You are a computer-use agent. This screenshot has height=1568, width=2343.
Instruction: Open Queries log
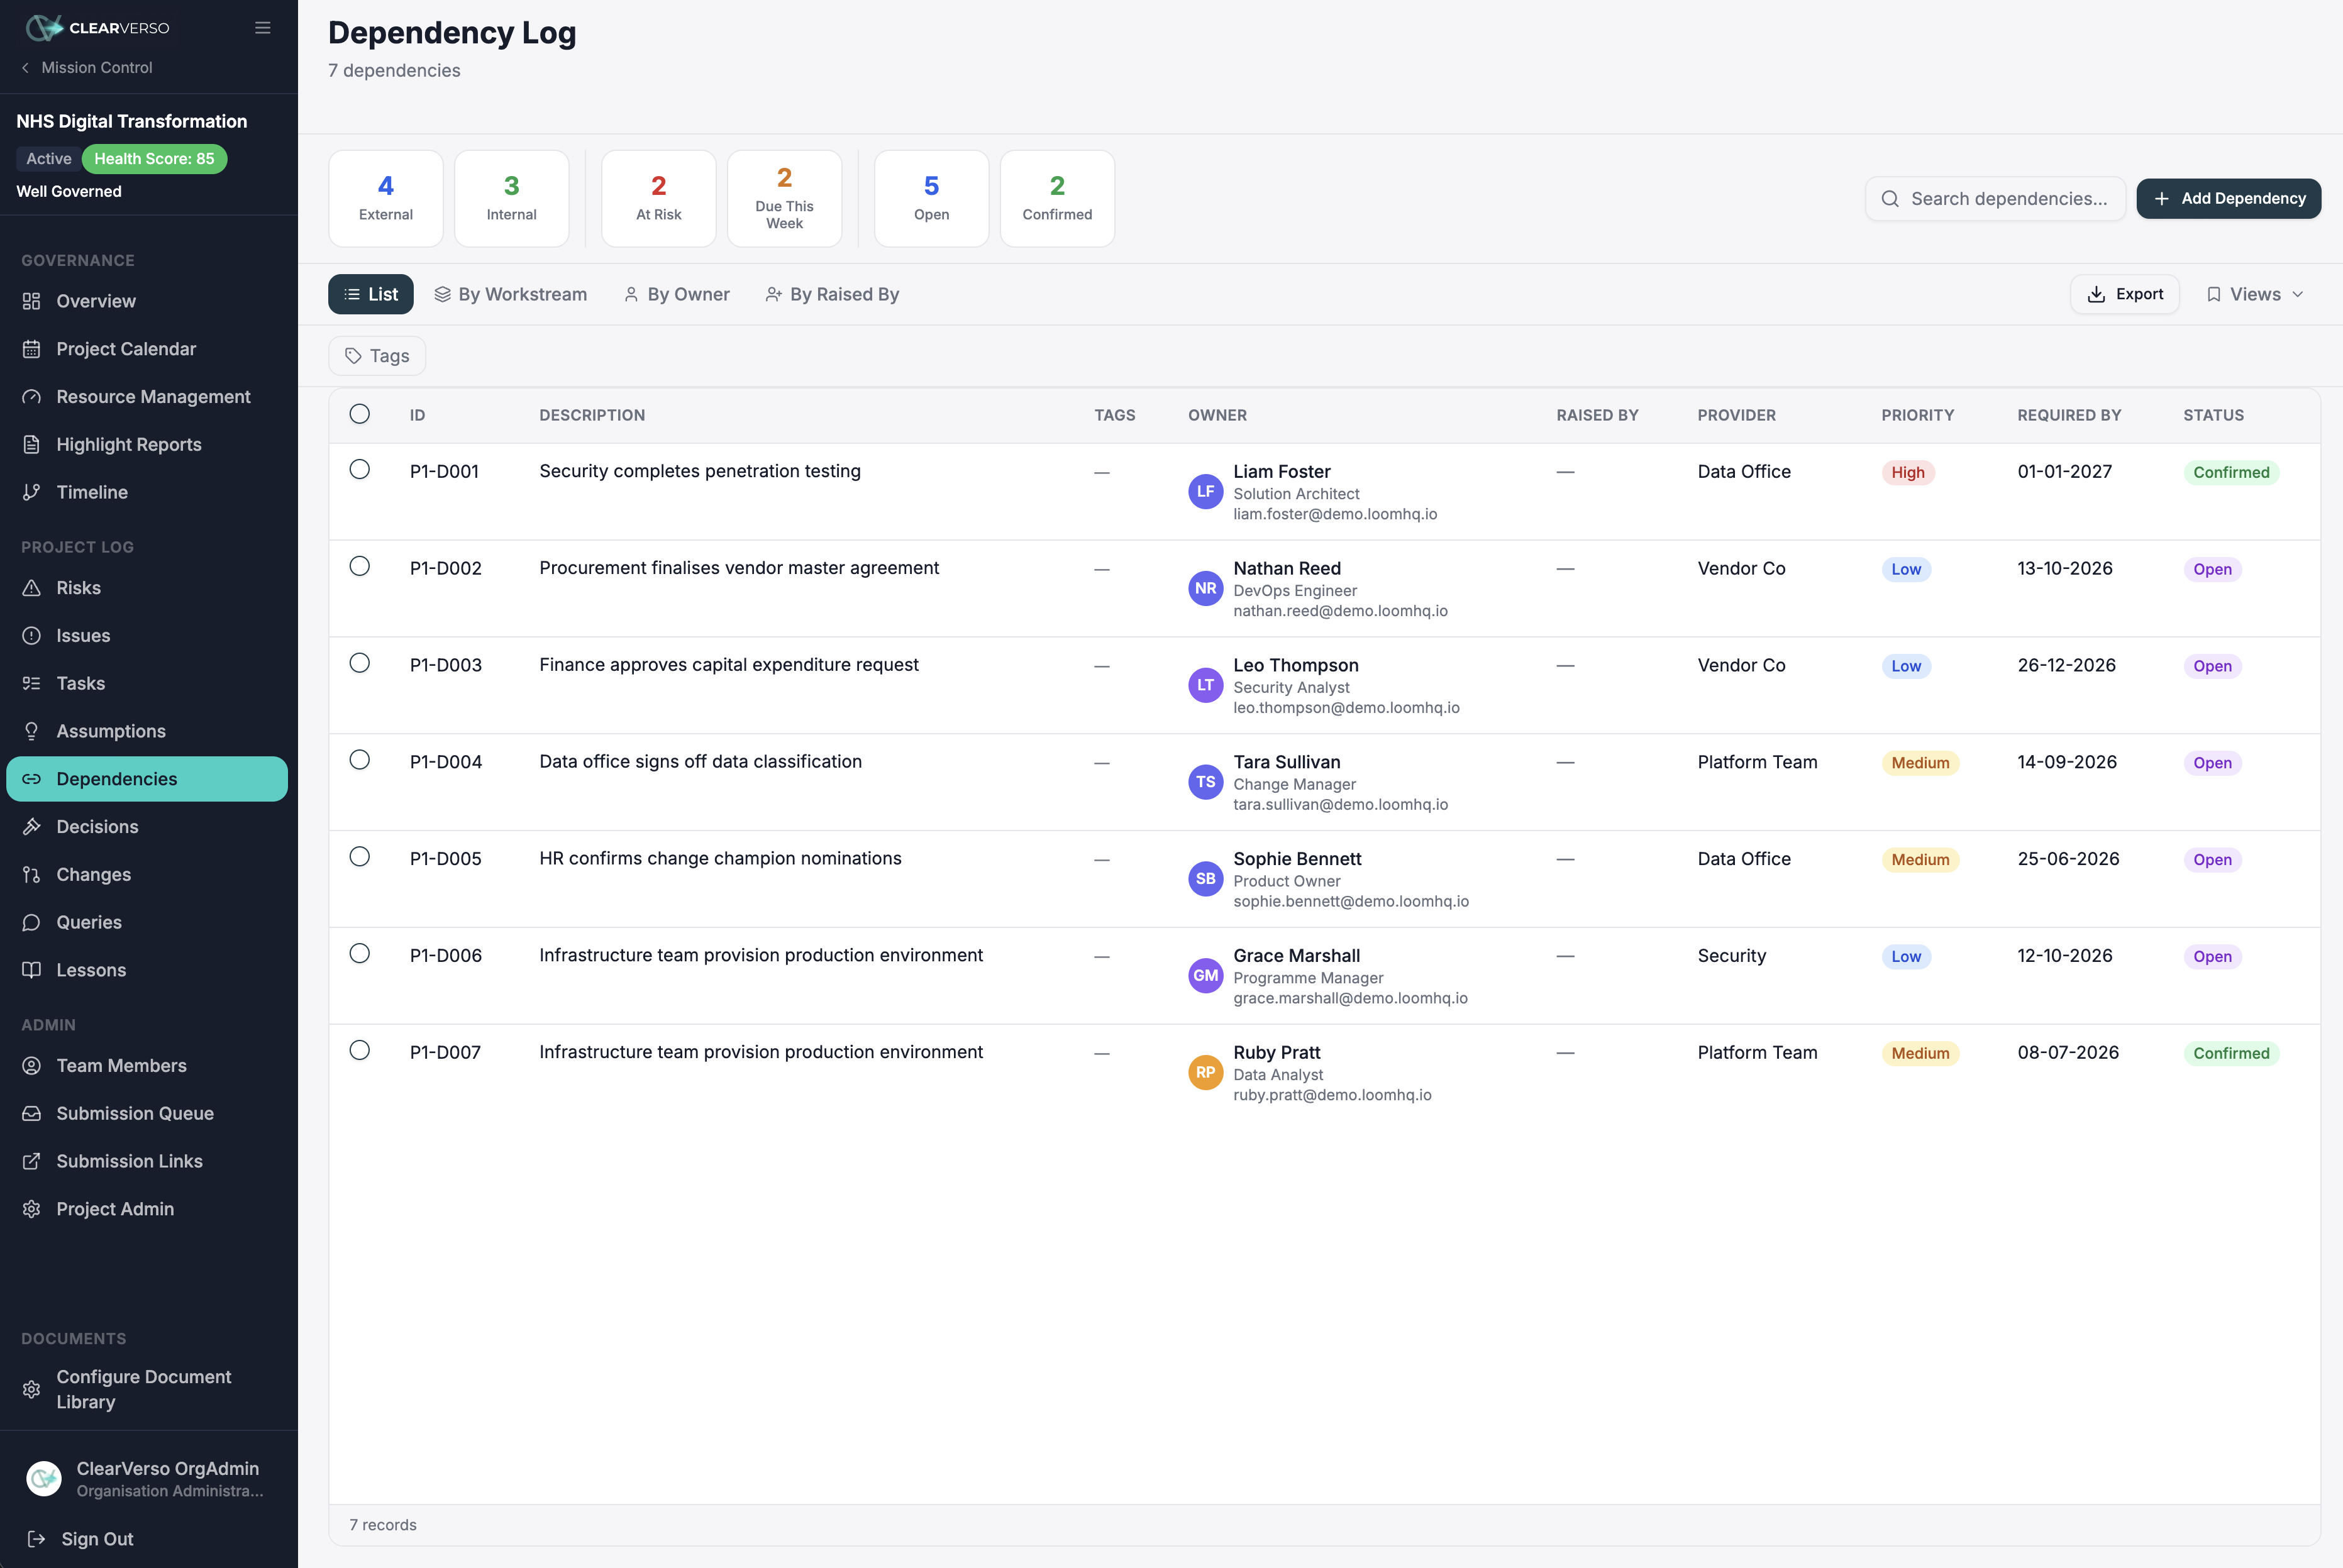click(146, 923)
